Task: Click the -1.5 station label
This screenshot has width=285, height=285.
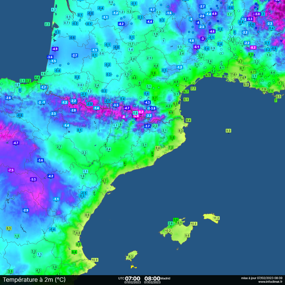Action: pos(53,61)
